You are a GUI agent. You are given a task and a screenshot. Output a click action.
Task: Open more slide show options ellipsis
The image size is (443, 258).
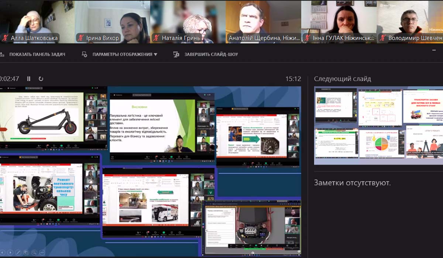41,252
